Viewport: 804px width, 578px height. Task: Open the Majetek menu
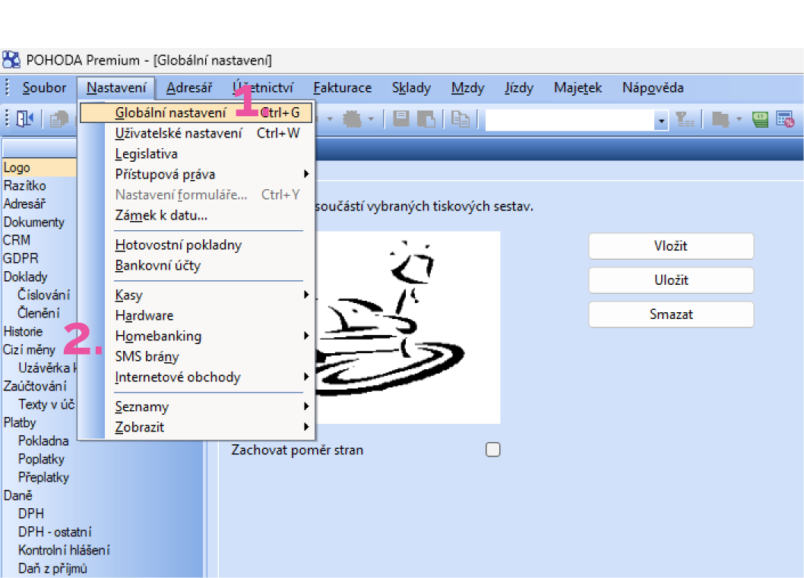578,87
